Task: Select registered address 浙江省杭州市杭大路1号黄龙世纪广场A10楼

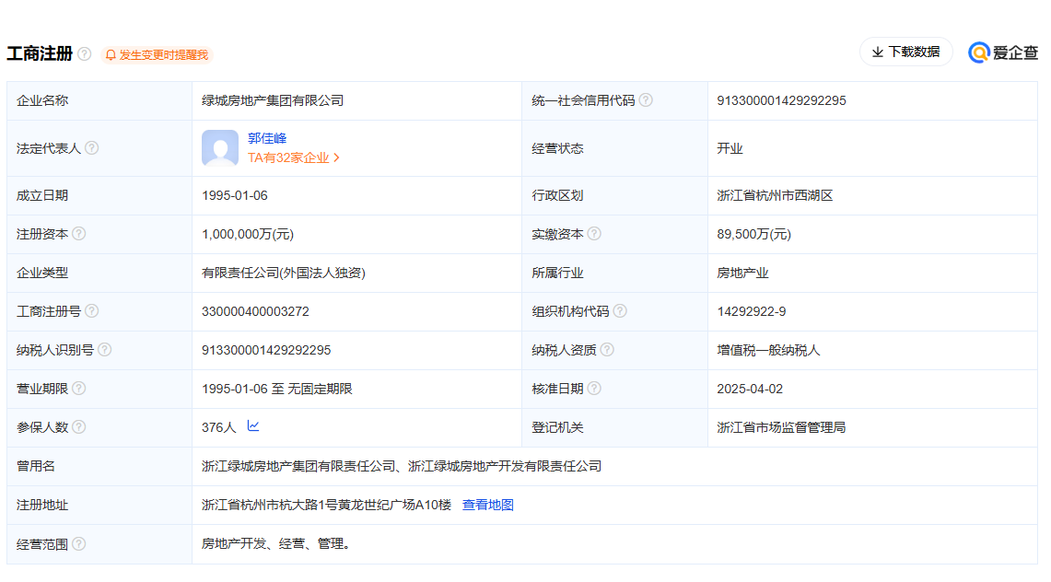Action: [x=326, y=505]
